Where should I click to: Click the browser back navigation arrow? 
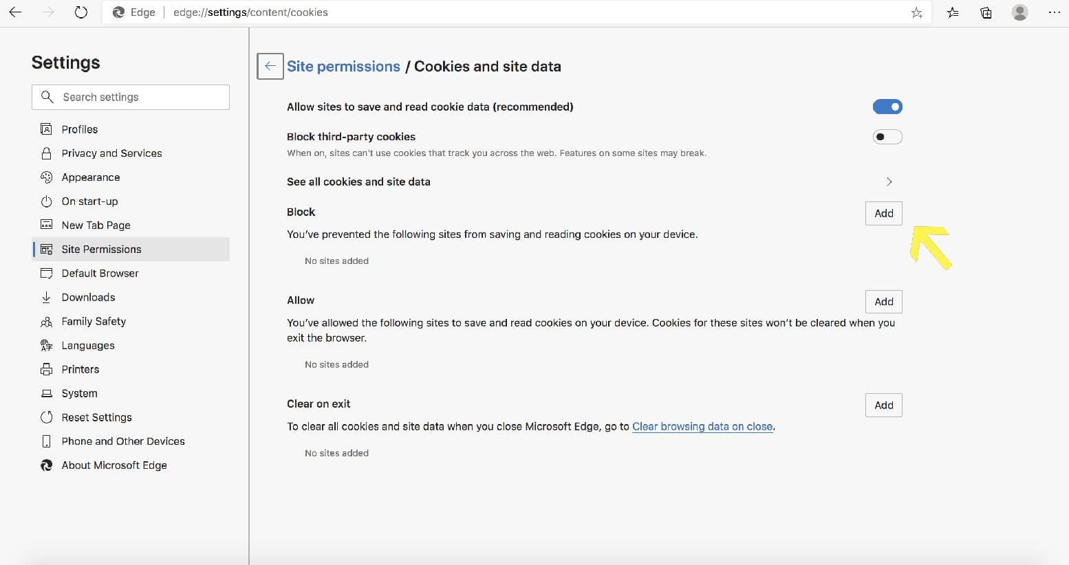point(16,12)
